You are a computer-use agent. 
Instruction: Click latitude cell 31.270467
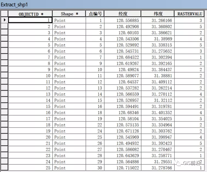click(158, 149)
